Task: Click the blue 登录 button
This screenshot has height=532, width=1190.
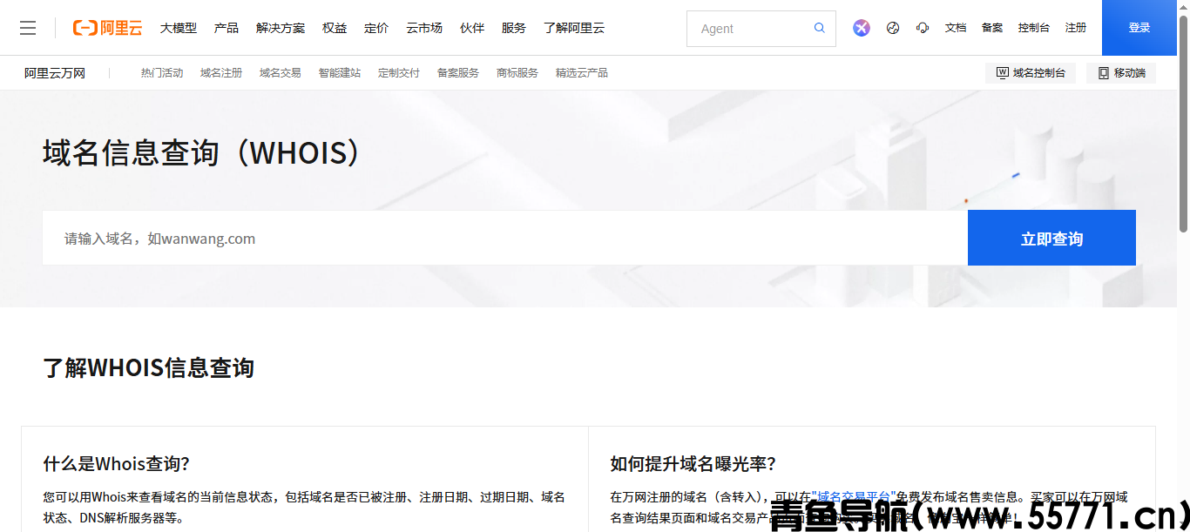Action: [1139, 28]
